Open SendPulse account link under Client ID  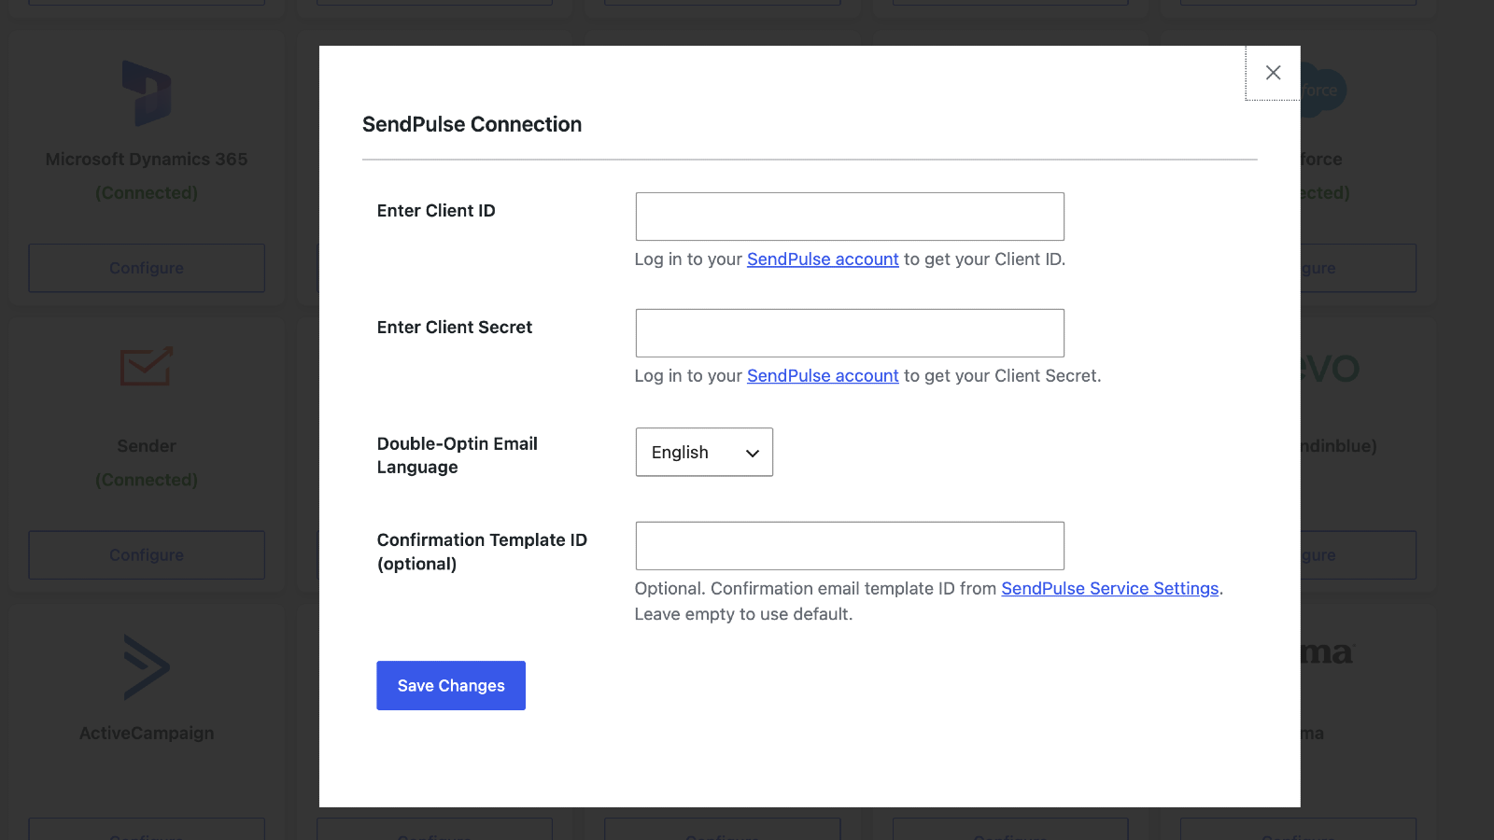[x=822, y=259]
